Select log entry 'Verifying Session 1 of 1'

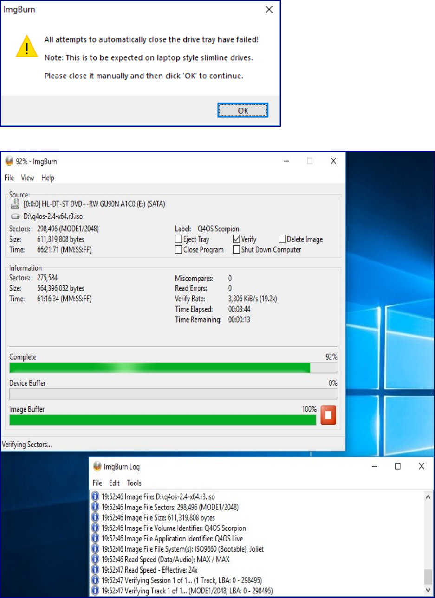182,580
